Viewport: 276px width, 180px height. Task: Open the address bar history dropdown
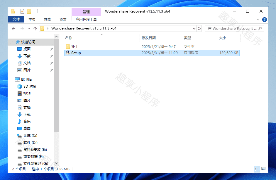194,28
